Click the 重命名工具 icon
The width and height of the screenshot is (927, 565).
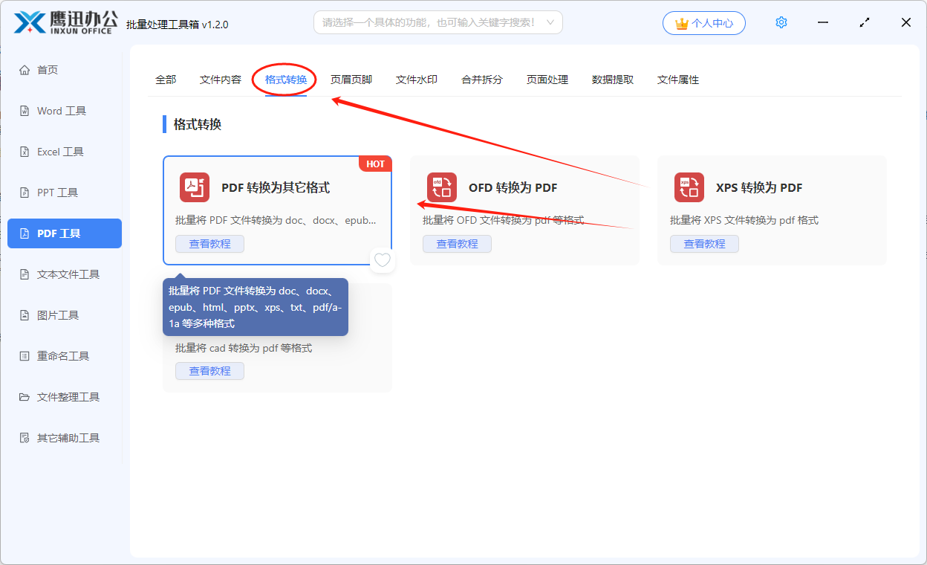(x=25, y=356)
